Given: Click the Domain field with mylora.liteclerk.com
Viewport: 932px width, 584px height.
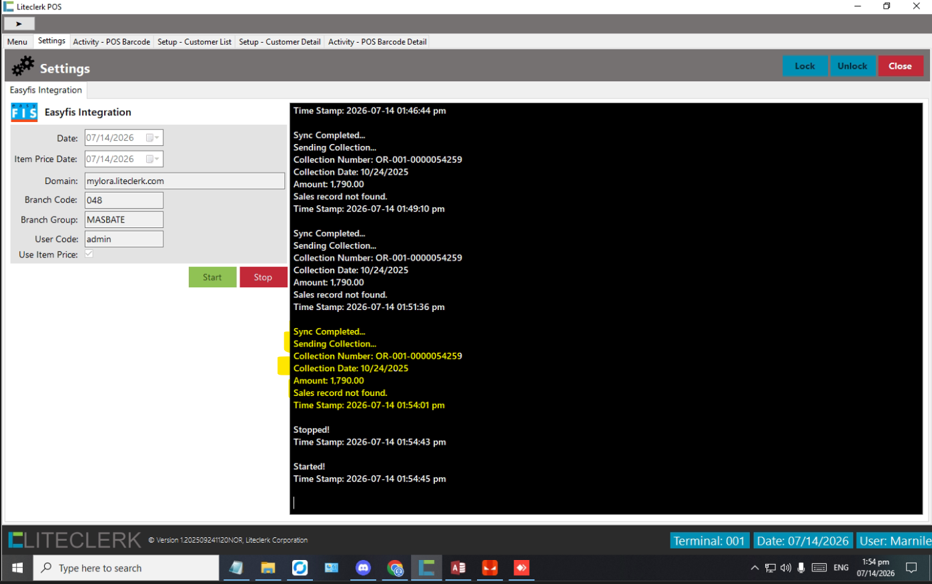Looking at the screenshot, I should click(x=185, y=181).
